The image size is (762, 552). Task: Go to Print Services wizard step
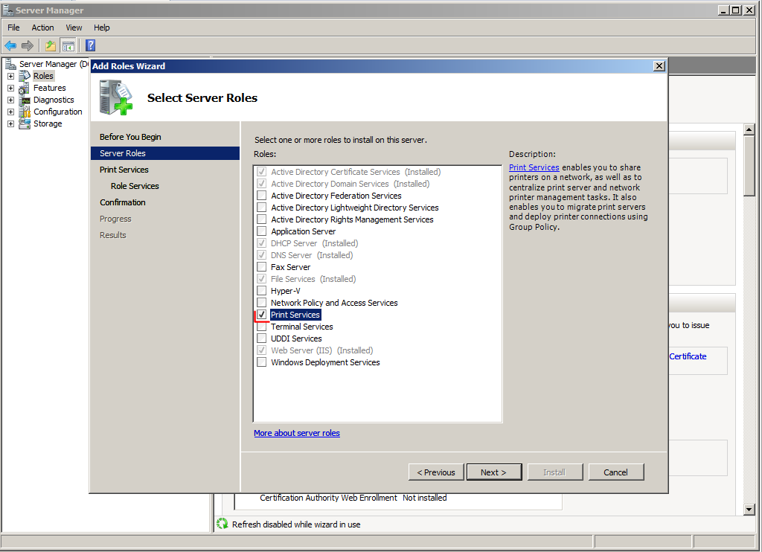click(124, 170)
